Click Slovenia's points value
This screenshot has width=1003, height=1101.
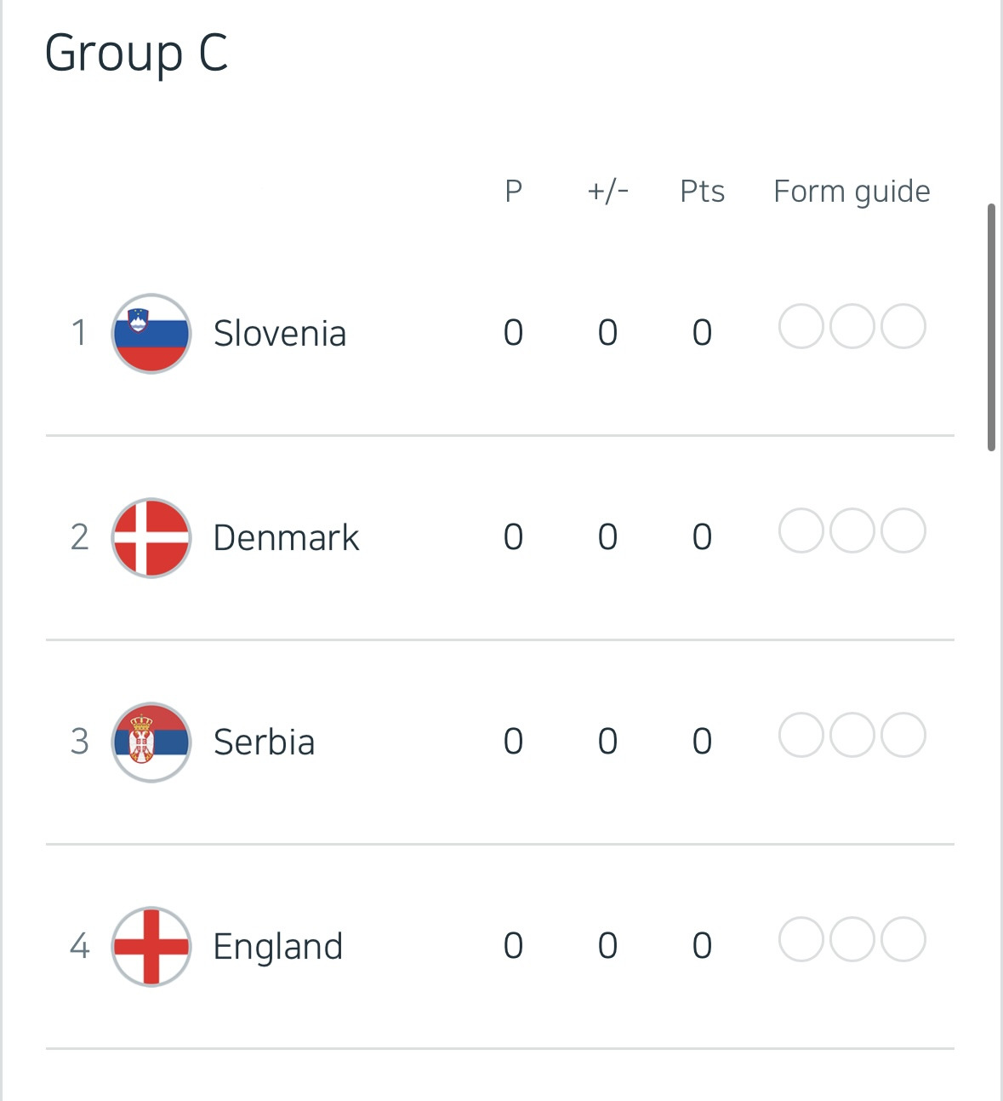[x=702, y=332]
